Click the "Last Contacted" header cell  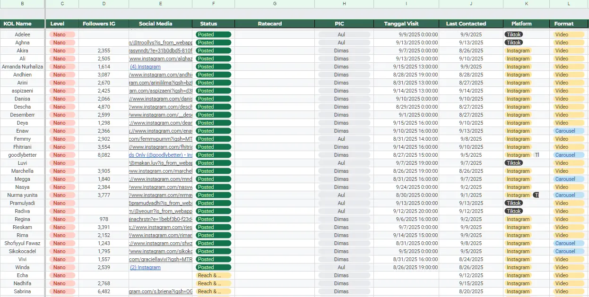pos(471,24)
